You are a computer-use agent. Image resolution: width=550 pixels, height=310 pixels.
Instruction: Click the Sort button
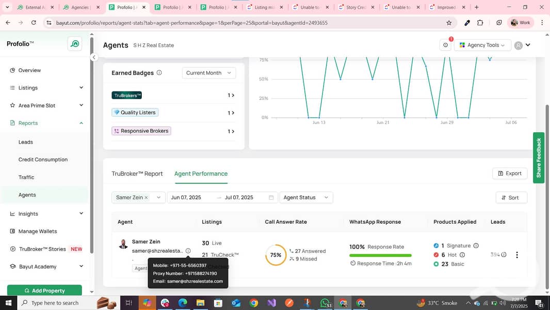click(x=511, y=198)
